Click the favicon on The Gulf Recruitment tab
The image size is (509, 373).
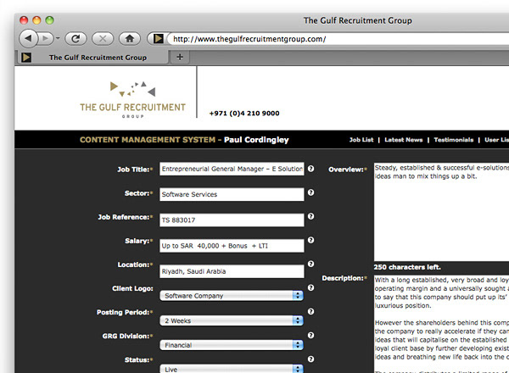click(x=26, y=58)
